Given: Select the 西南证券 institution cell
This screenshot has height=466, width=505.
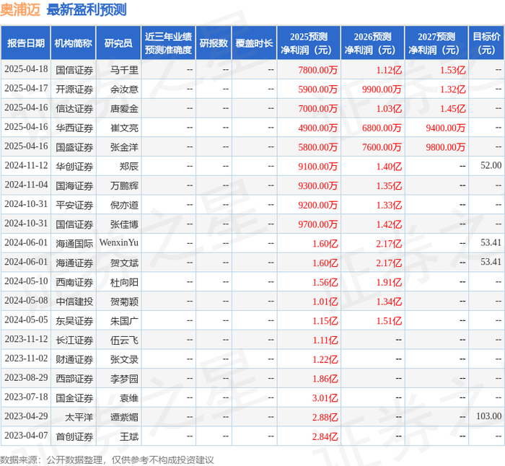Looking at the screenshot, I should 74,283.
